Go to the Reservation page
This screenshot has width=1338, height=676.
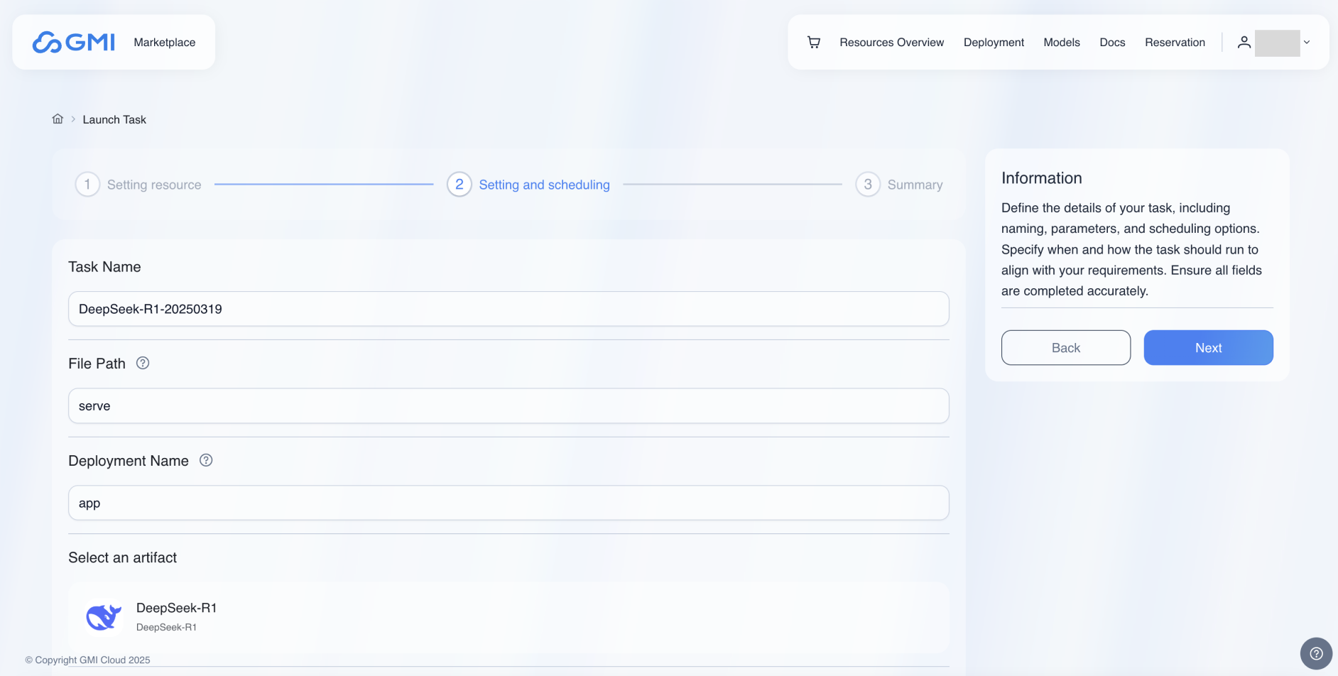[x=1175, y=43]
